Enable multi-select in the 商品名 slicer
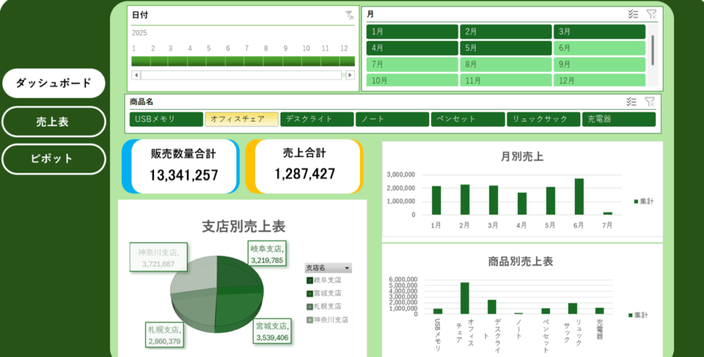The height and width of the screenshot is (357, 704). point(631,102)
